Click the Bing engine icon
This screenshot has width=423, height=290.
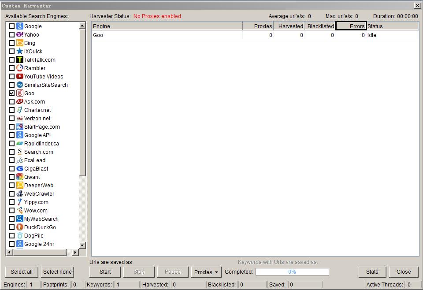pos(20,43)
